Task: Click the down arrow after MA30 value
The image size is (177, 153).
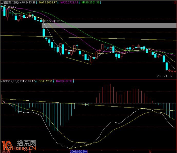Action: click(101, 3)
